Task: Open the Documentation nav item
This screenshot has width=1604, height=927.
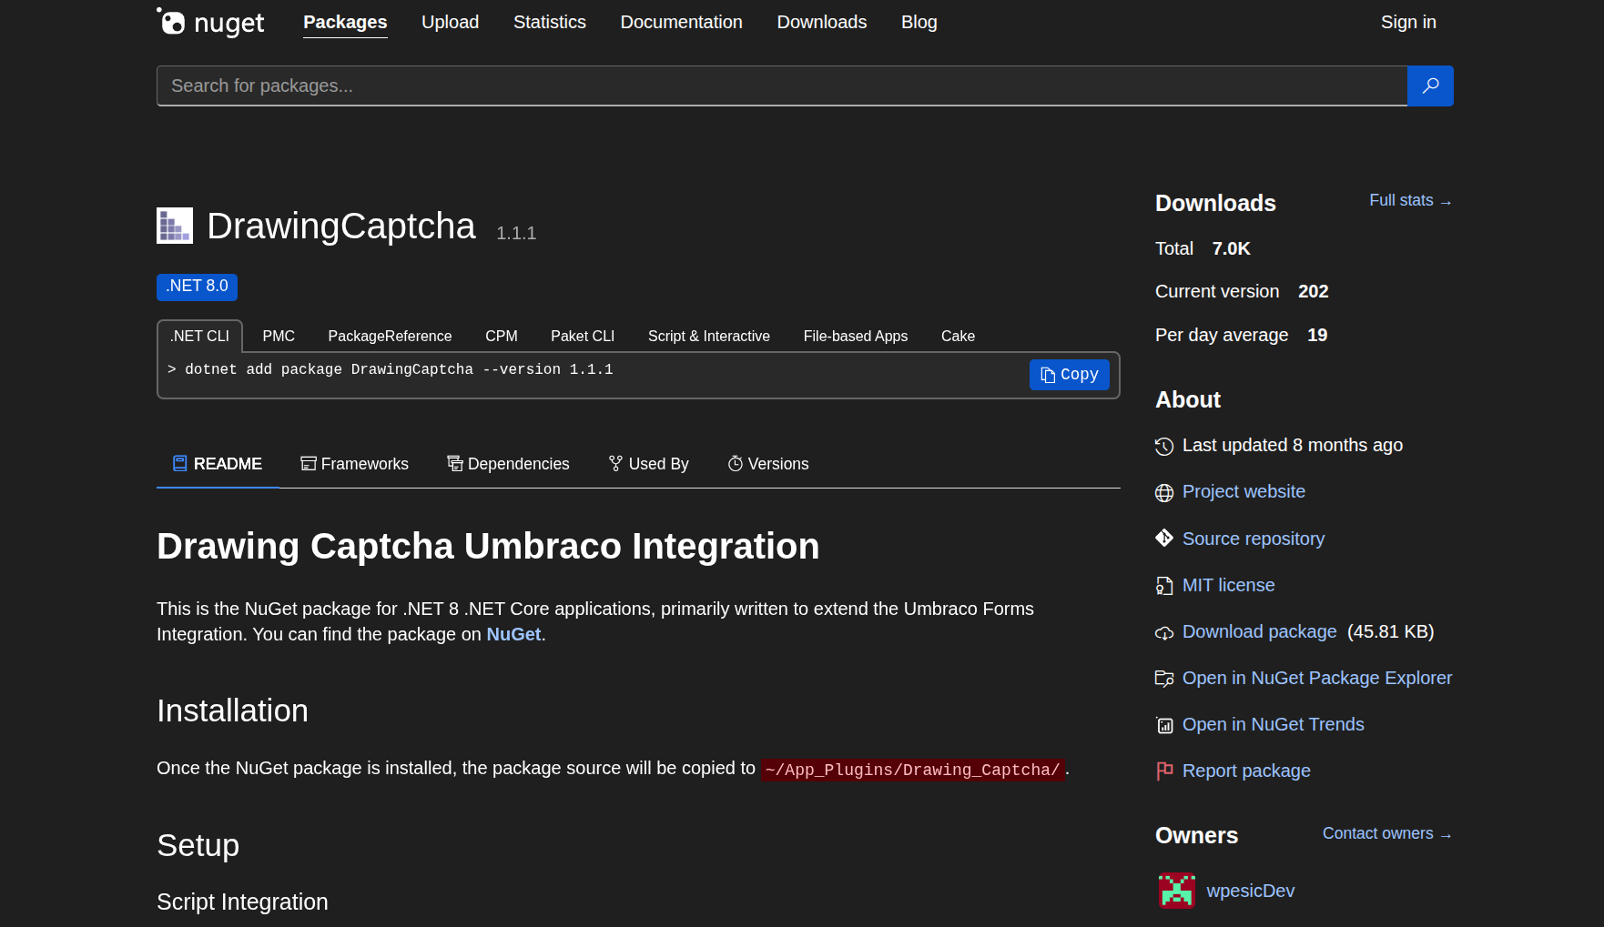Action: tap(681, 22)
